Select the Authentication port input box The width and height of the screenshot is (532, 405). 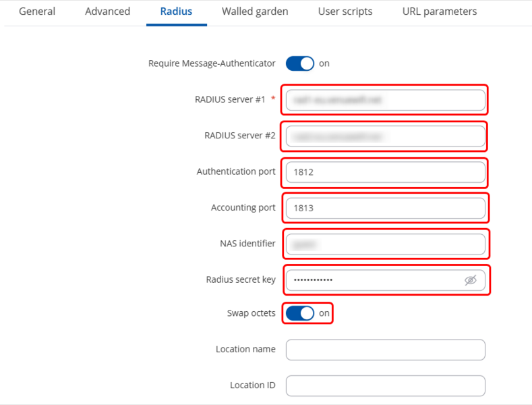(x=385, y=172)
